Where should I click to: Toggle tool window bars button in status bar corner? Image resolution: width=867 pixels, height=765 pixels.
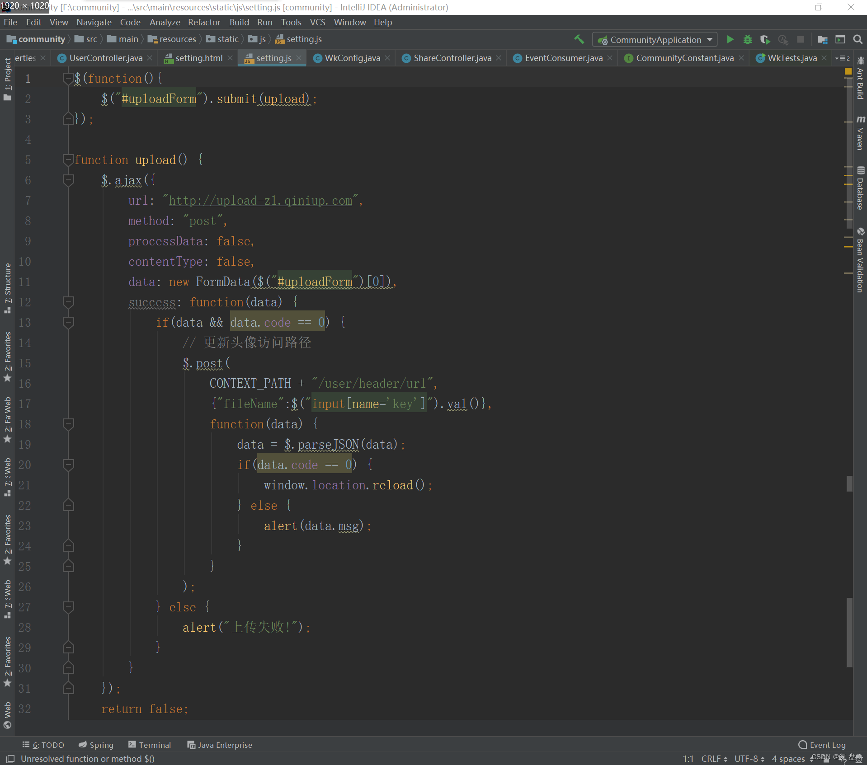click(10, 759)
